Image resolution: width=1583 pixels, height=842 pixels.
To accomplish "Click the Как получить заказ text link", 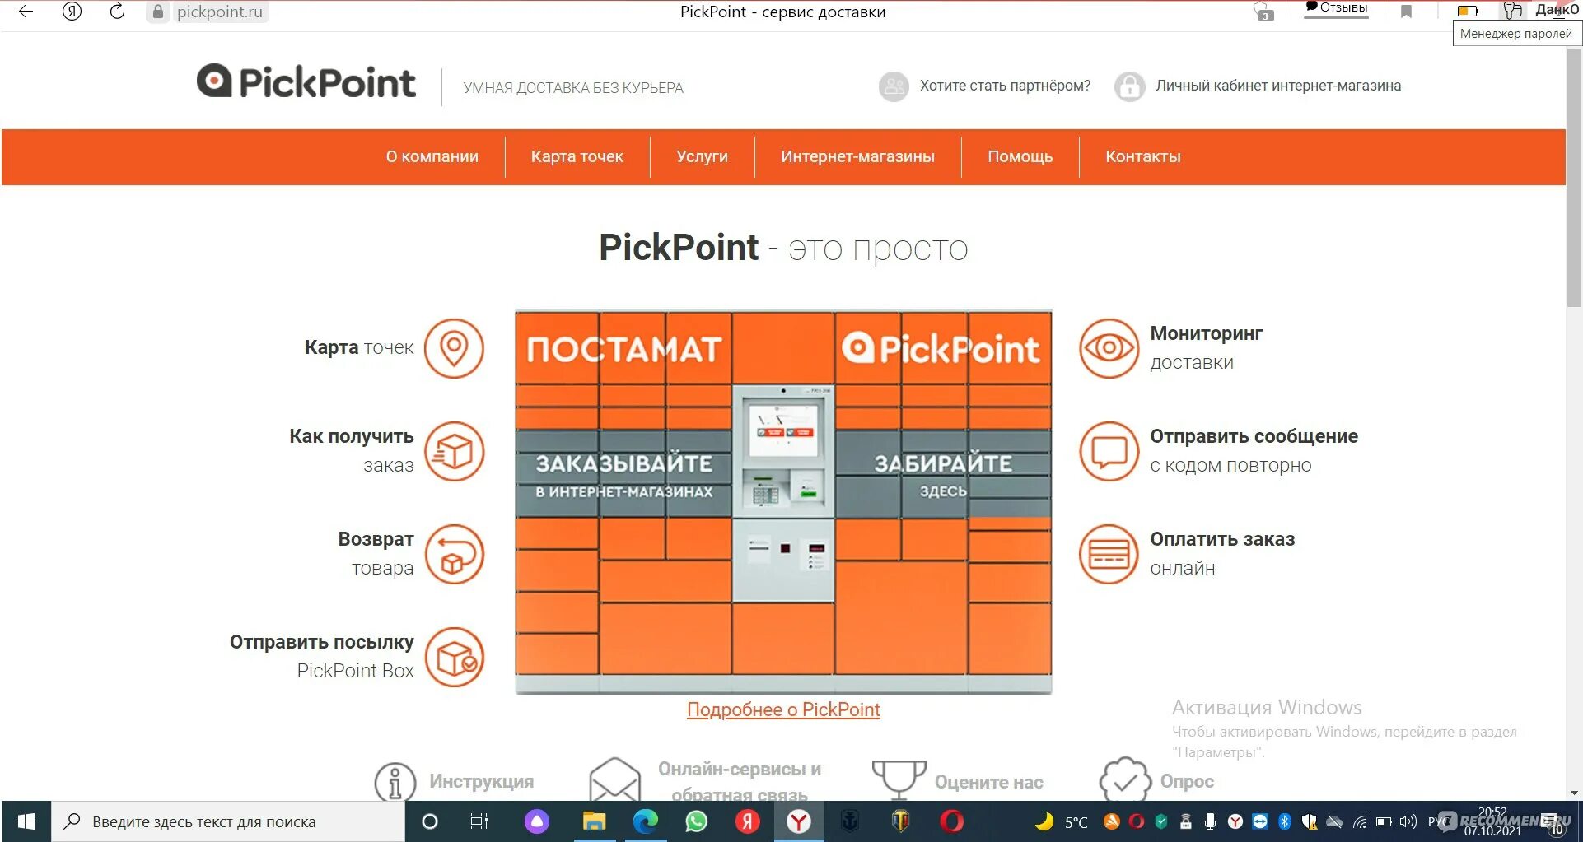I will coord(352,451).
